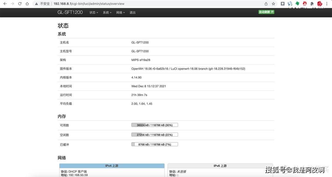The width and height of the screenshot is (332, 177).
Task: Click the GL-SFT1200 brand link
Action: (x=70, y=12)
